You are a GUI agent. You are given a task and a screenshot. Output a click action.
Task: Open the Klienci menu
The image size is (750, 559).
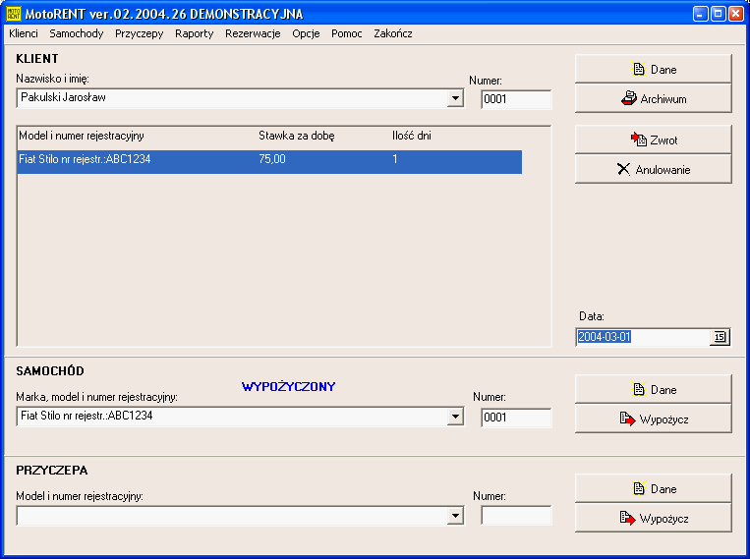24,33
